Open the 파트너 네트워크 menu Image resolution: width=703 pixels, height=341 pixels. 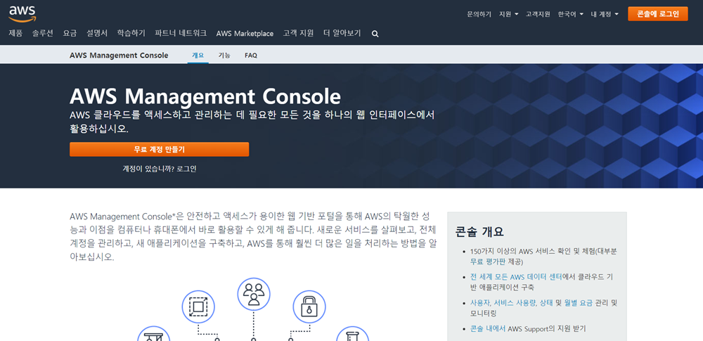tap(181, 33)
